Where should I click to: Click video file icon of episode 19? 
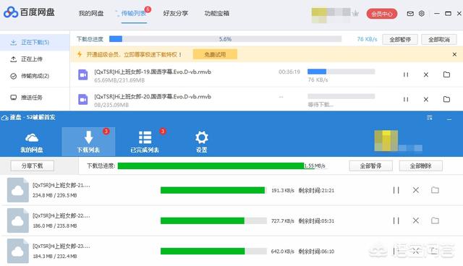[x=83, y=75]
